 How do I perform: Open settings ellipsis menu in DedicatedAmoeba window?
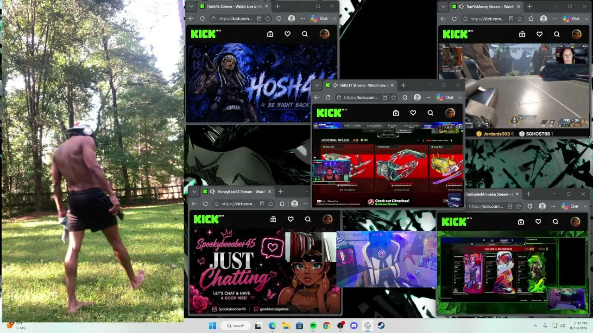point(553,206)
